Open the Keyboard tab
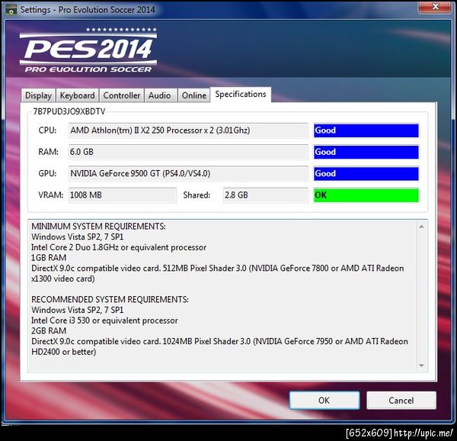Image resolution: width=457 pixels, height=441 pixels. coord(77,95)
